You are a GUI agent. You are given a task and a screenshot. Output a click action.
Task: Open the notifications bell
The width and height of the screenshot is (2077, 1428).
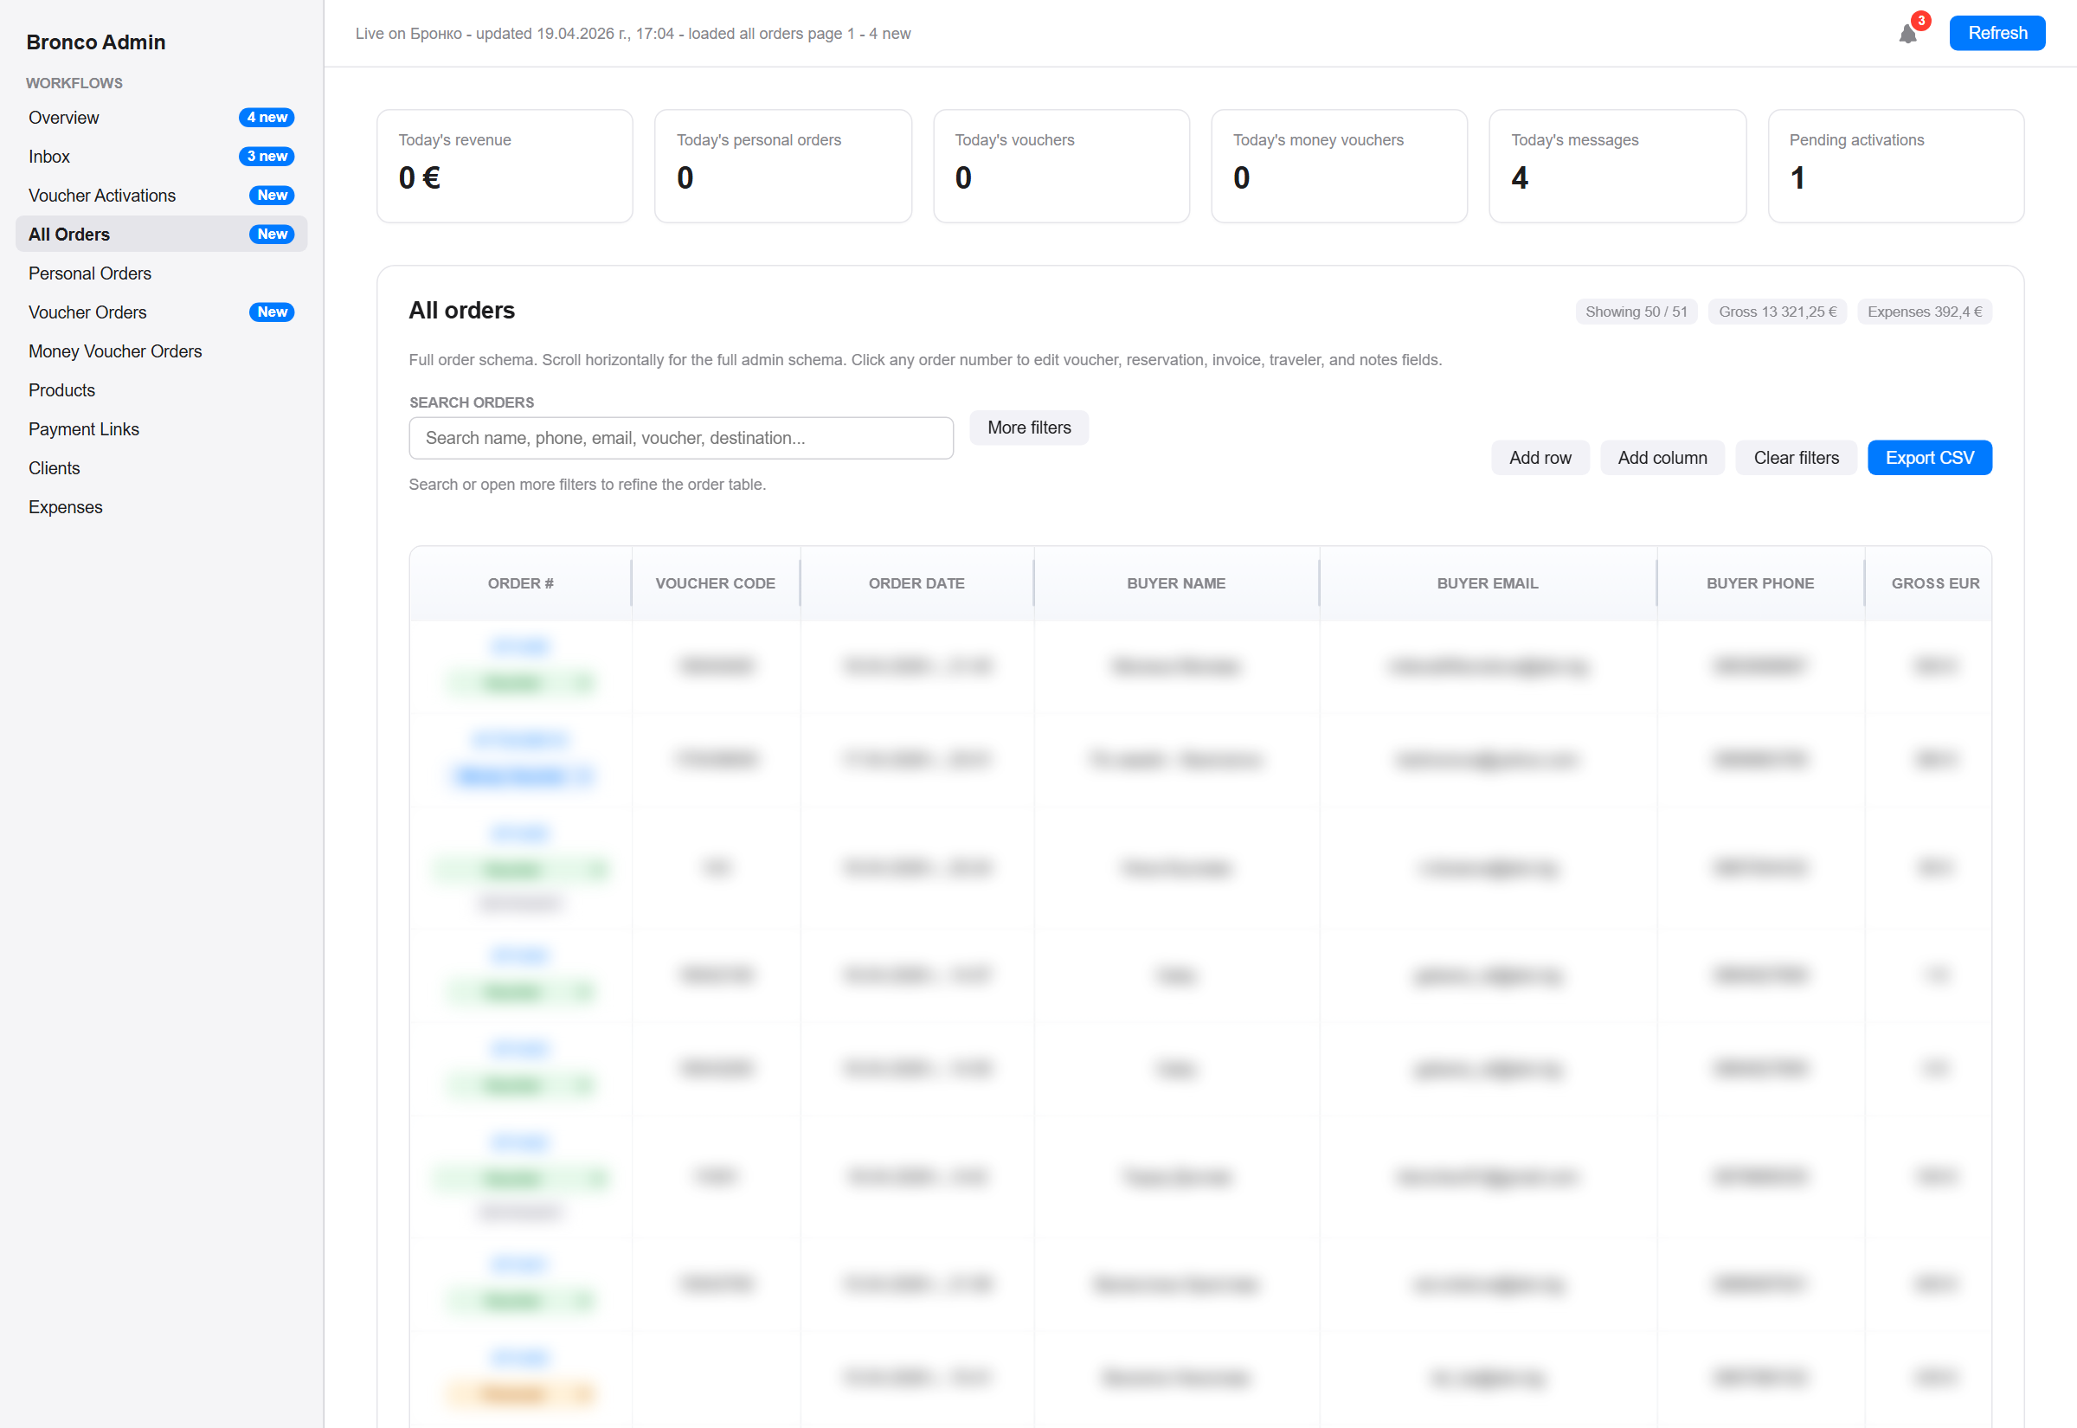click(1908, 34)
